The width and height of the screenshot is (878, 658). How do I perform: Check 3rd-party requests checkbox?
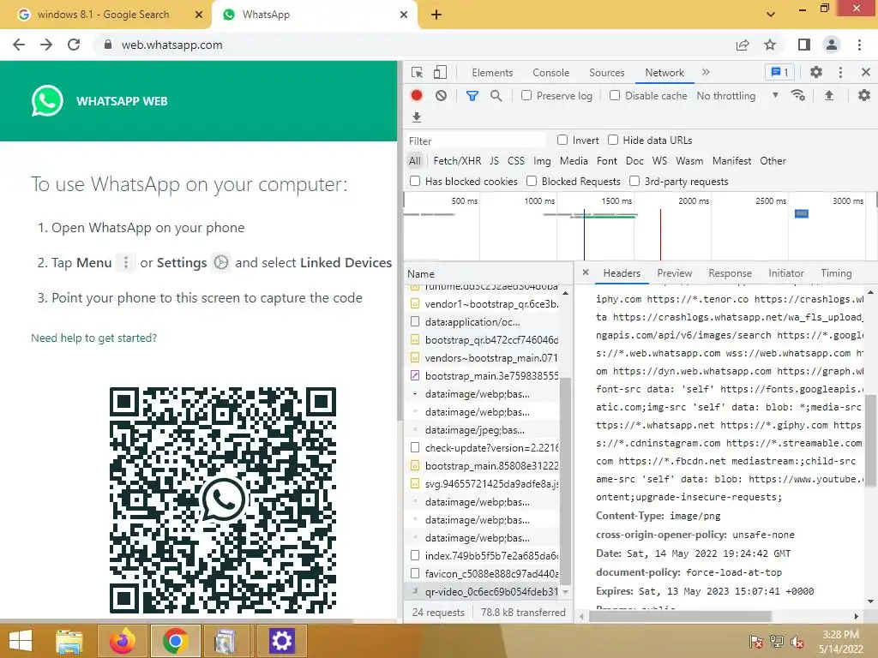click(634, 181)
